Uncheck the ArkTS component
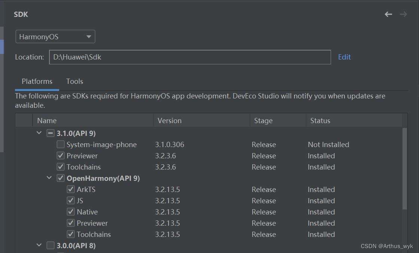The width and height of the screenshot is (419, 253). click(71, 189)
